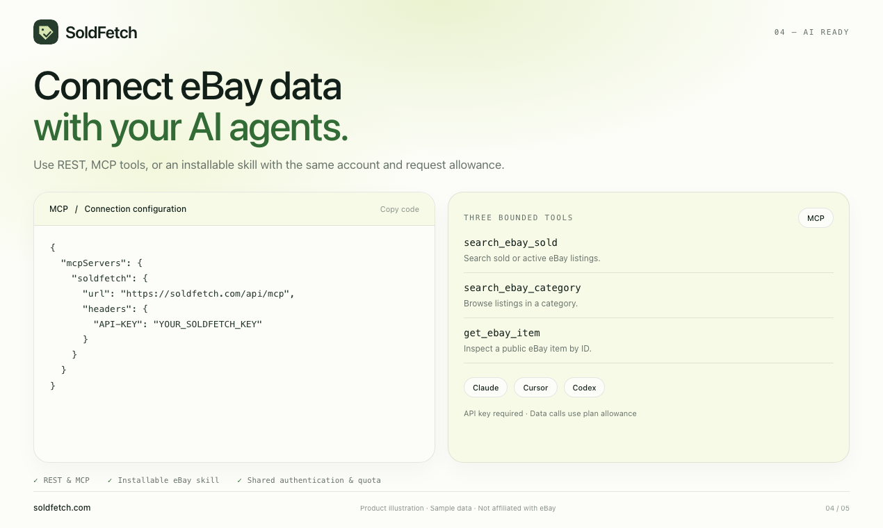The height and width of the screenshot is (528, 883).
Task: Choose the Claude chip
Action: click(x=486, y=388)
